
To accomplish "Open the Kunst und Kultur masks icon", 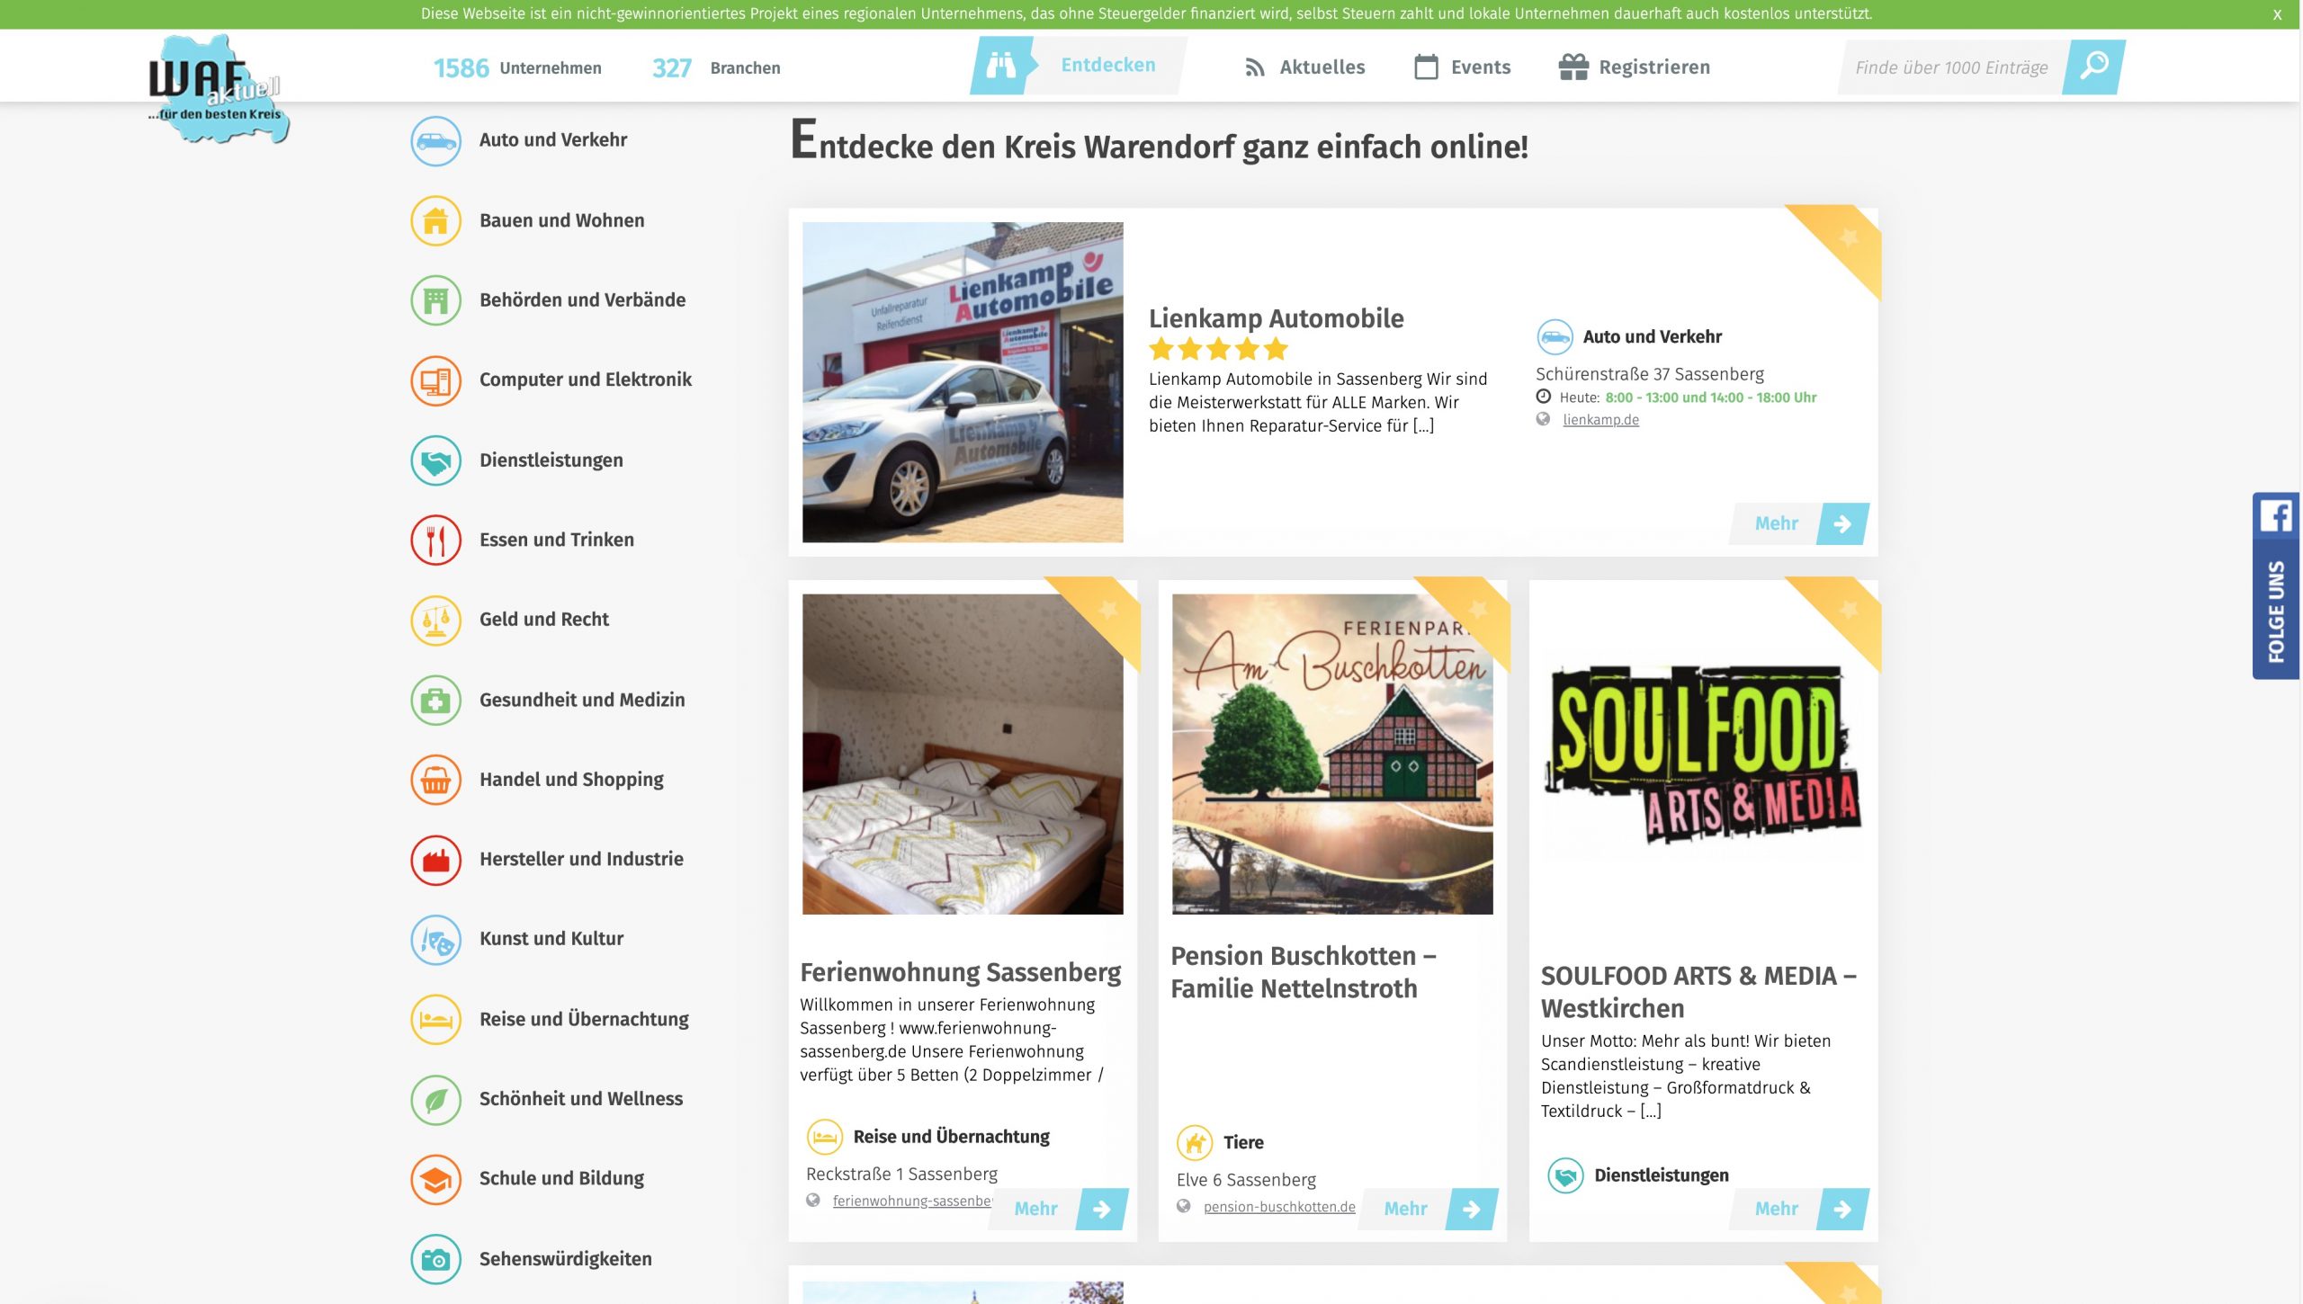I will click(435, 940).
